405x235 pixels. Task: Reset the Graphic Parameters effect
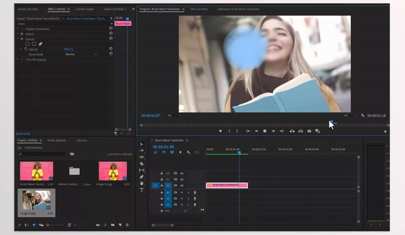click(x=111, y=28)
